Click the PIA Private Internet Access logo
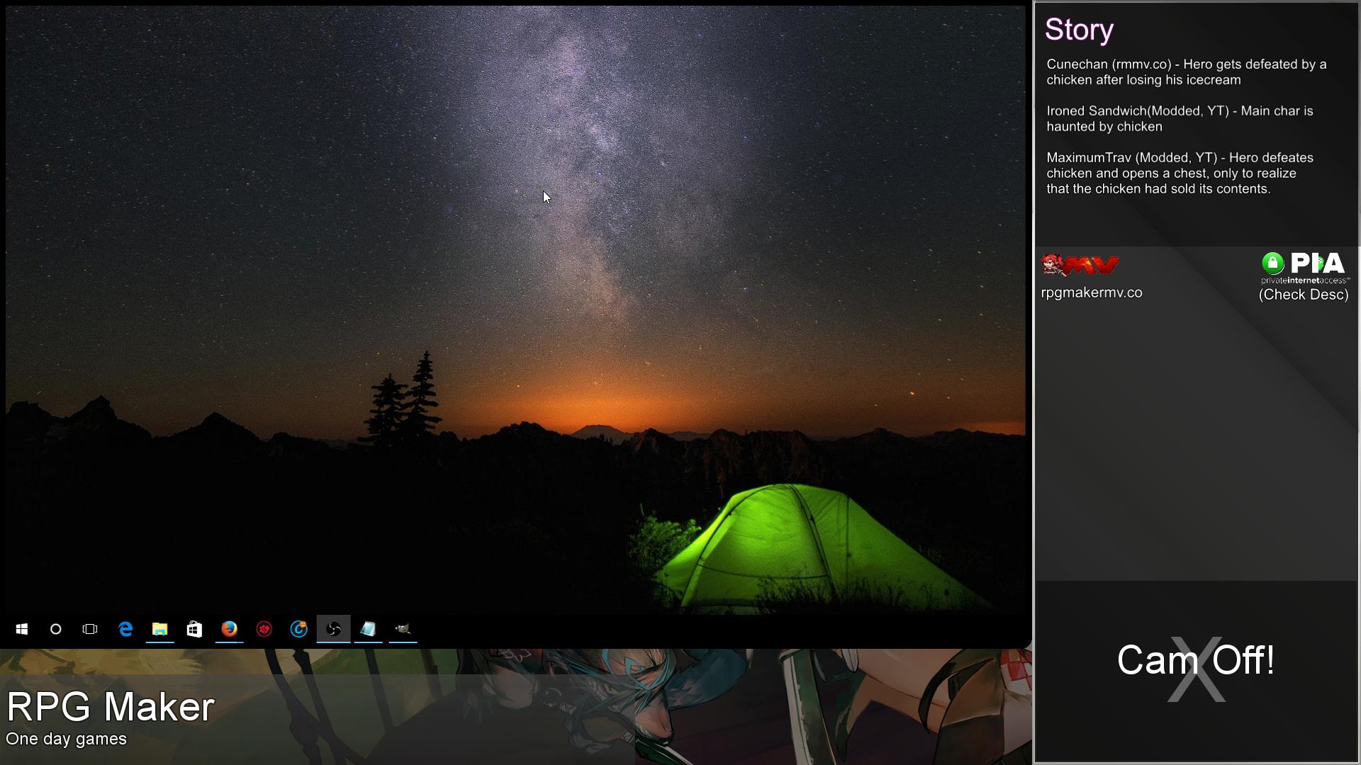 (x=1304, y=266)
